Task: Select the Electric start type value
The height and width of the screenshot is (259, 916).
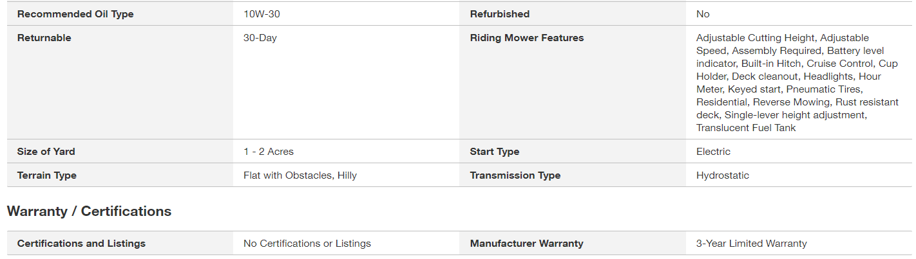Action: point(713,152)
